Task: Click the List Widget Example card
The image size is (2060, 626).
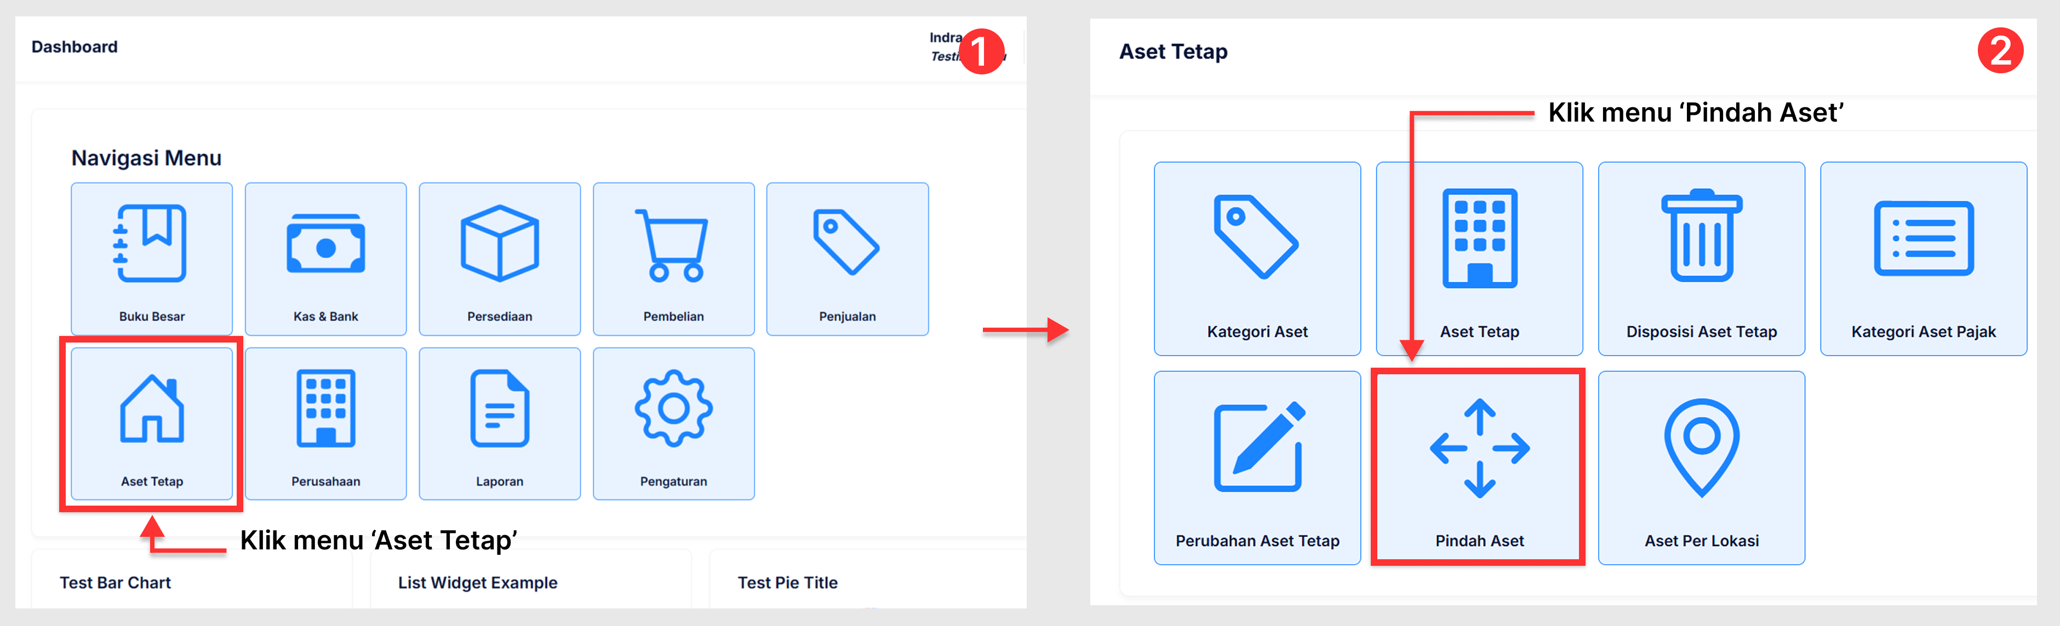Action: click(x=477, y=582)
